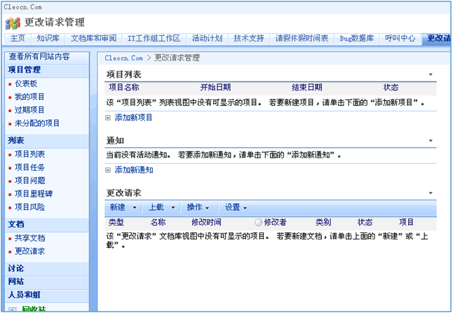Go to the Bug数据库 tab
The image size is (453, 313).
pos(357,38)
